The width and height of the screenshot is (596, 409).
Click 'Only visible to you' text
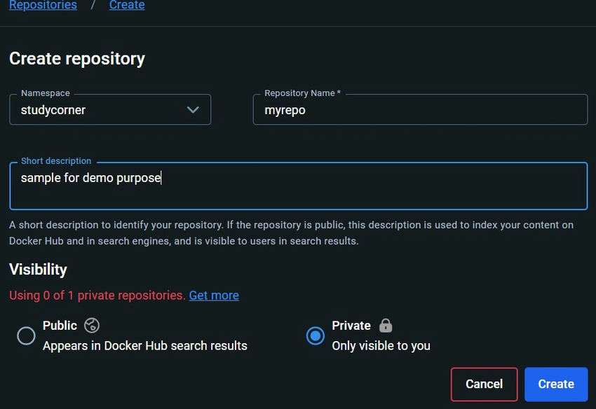[x=381, y=346]
